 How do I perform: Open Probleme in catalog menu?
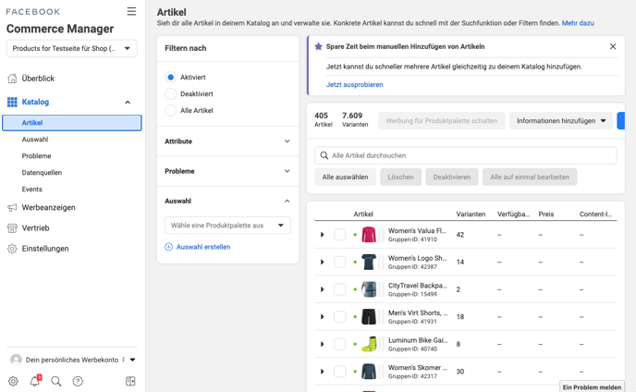(36, 156)
